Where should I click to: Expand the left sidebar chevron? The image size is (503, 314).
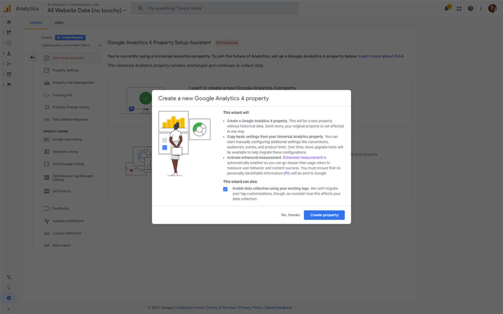tap(8, 309)
